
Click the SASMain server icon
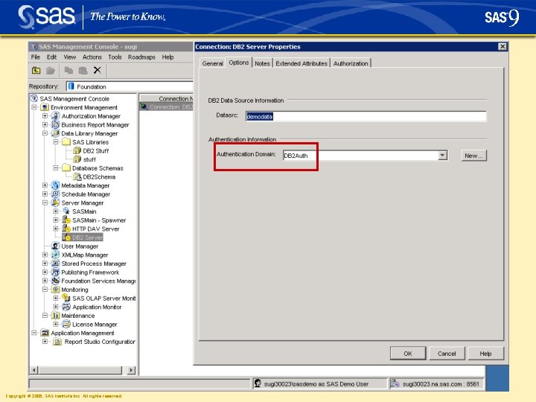pos(66,211)
